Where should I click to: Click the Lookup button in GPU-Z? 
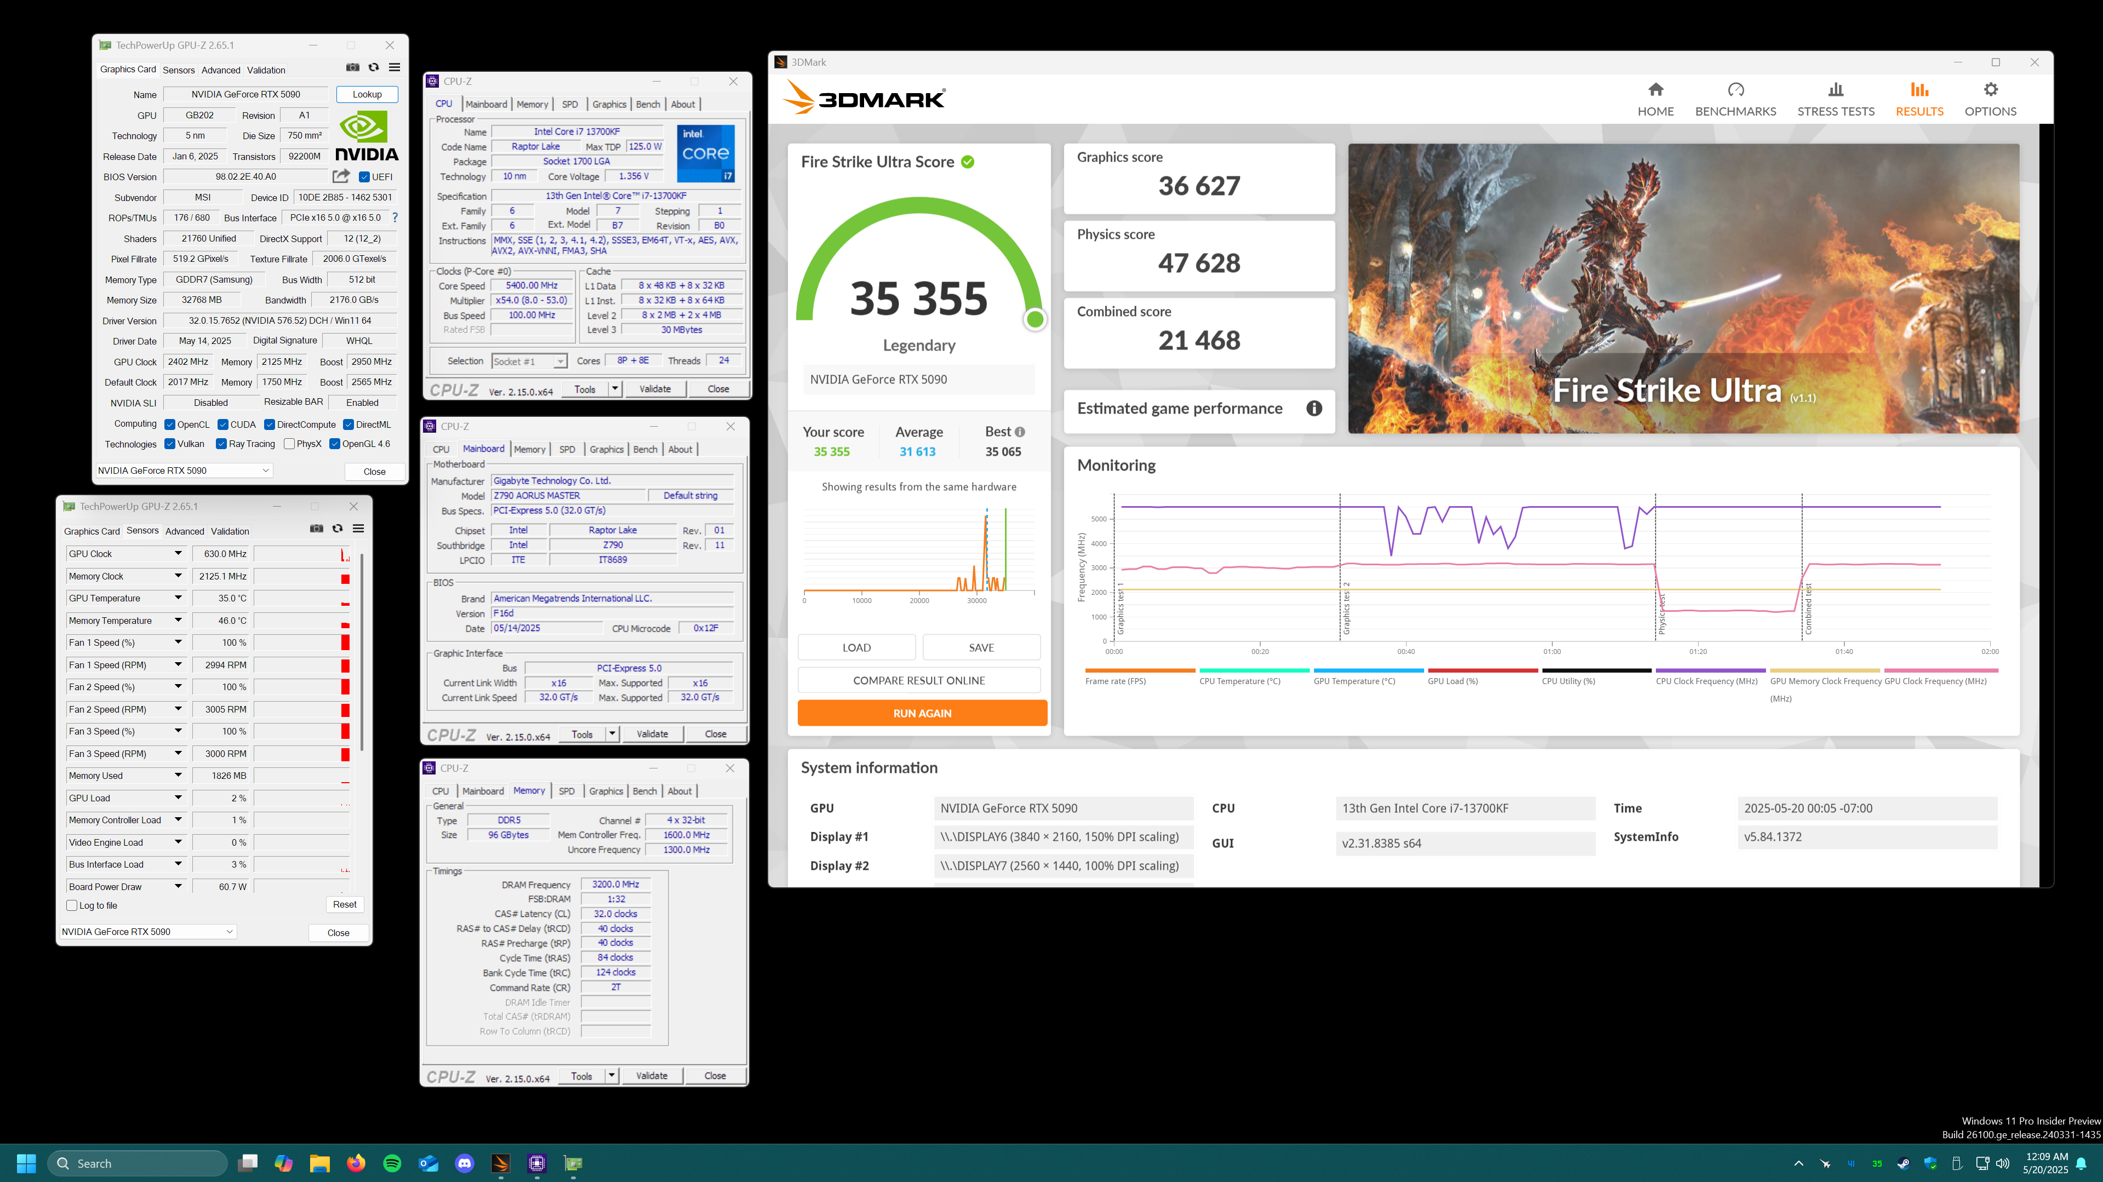[367, 95]
